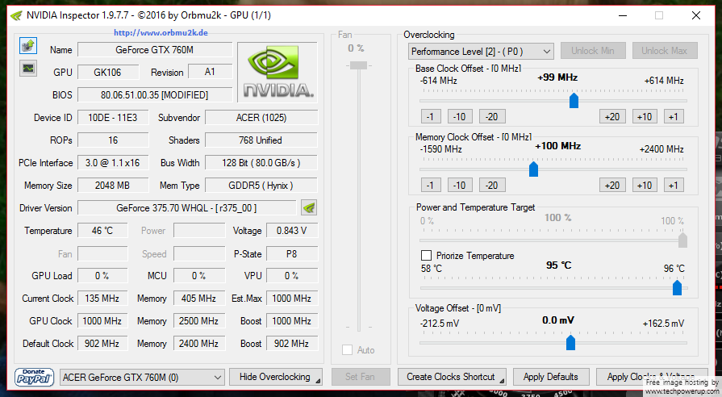Click the Est.Max value 1000 MHz
Image resolution: width=722 pixels, height=397 pixels.
[292, 298]
